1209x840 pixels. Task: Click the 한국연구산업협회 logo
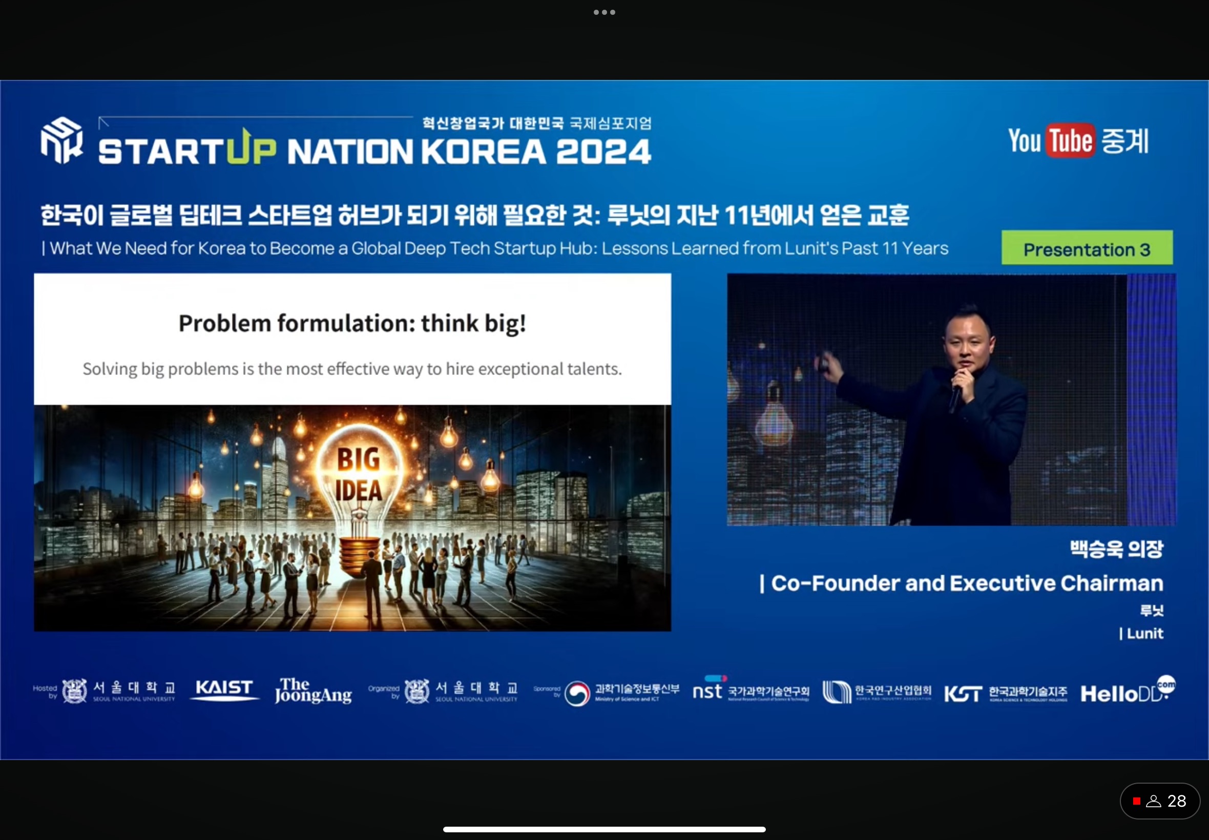click(x=877, y=691)
